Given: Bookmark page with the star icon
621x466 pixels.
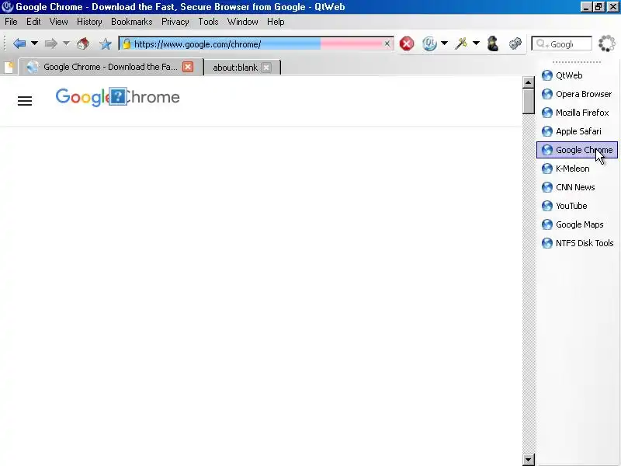Looking at the screenshot, I should pyautogui.click(x=106, y=43).
